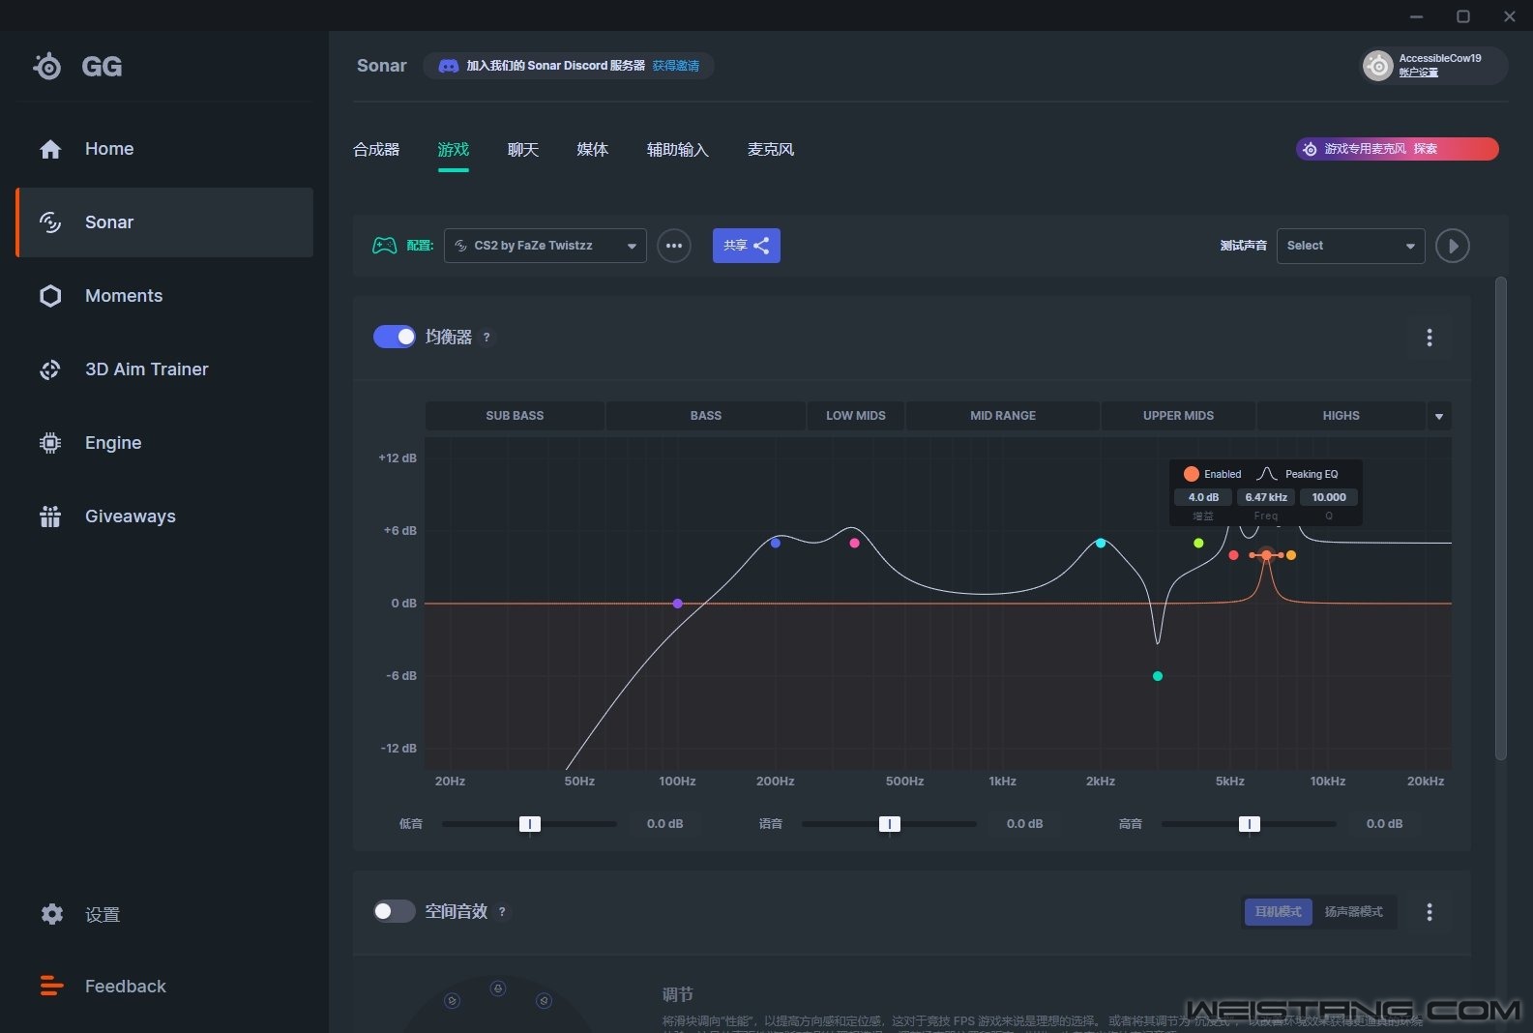Open the 3D Aim Trainer icon
Screen dimensions: 1533x1033
[50, 369]
